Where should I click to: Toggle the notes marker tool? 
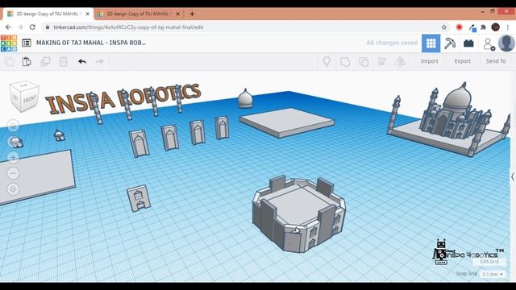[x=327, y=61]
